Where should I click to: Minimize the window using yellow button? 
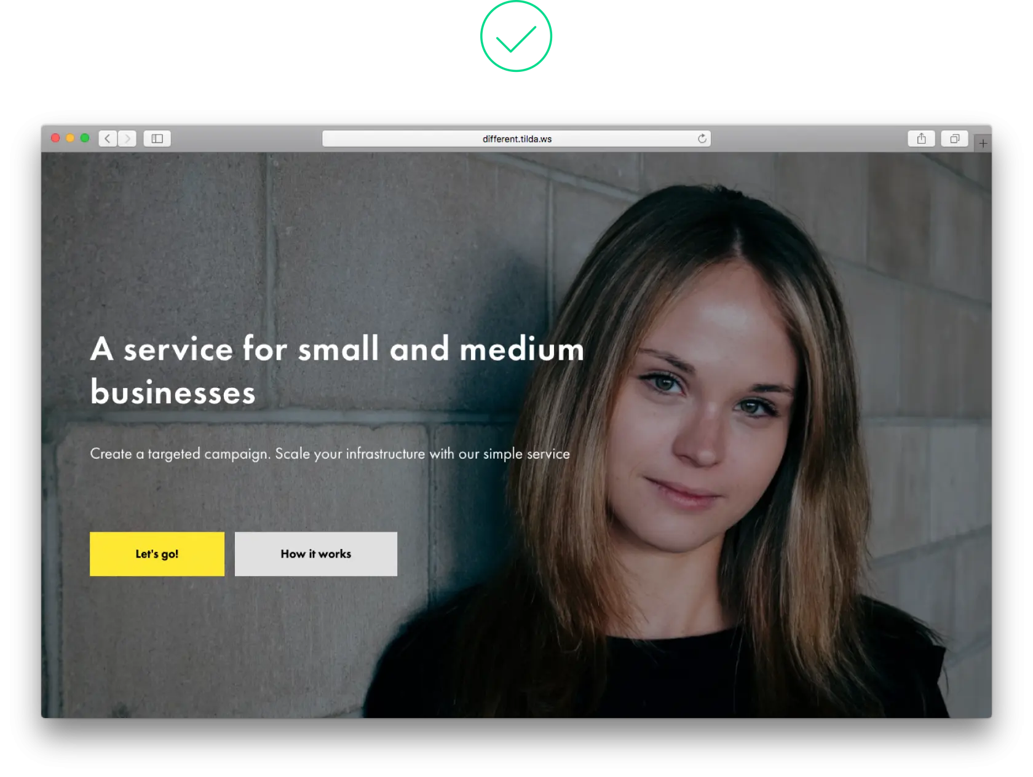coord(70,138)
